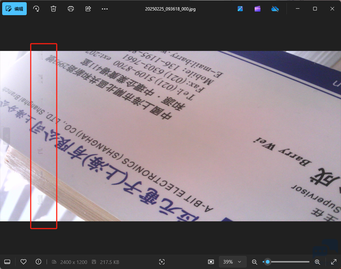Click on the displayed business card photo
This screenshot has height=269, width=341.
coord(170,136)
